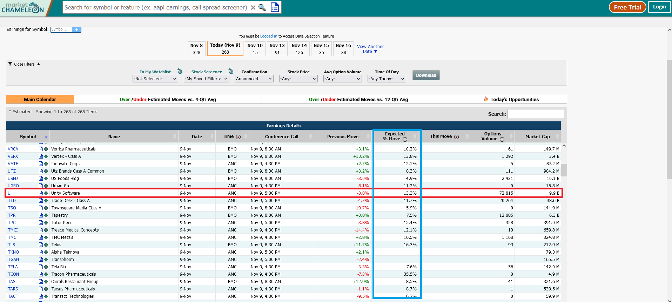Click green plus in US Foods Hldg row
This screenshot has height=302, width=672.
[46, 179]
